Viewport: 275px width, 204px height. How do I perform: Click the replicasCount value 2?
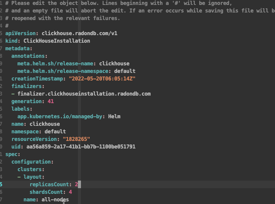(76, 184)
